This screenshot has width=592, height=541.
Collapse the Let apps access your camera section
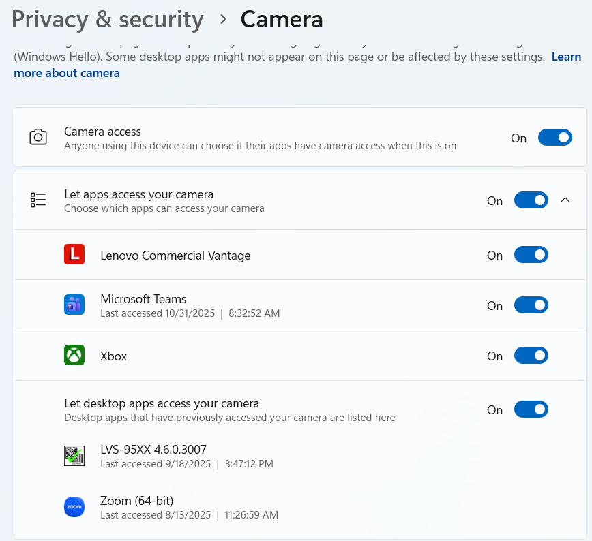point(565,200)
